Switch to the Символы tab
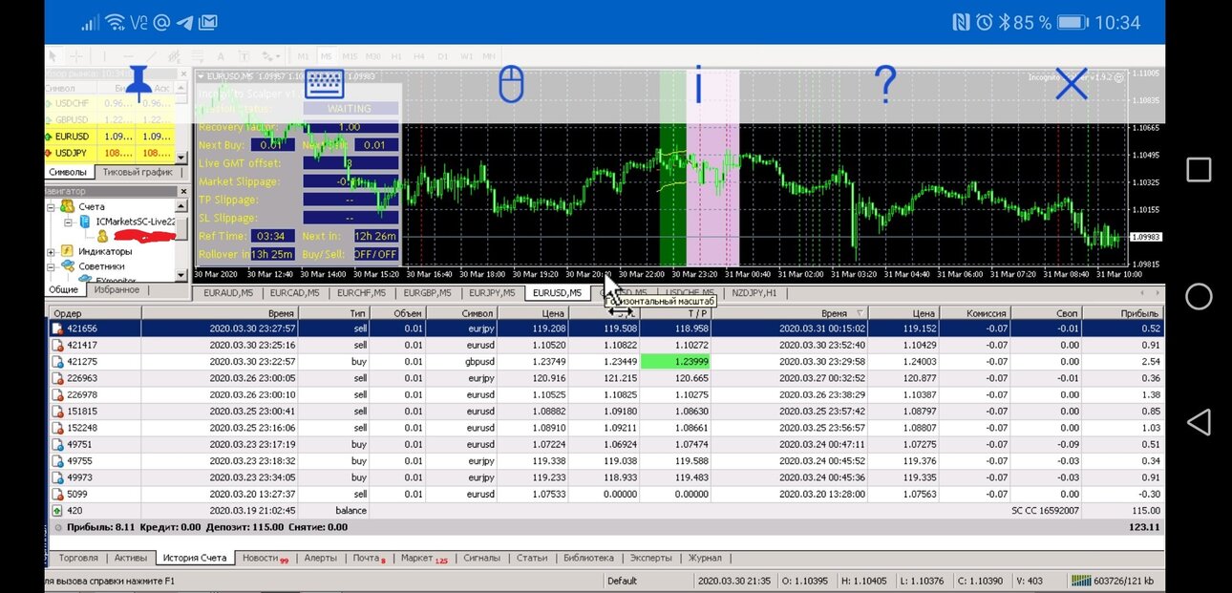The image size is (1232, 593). (68, 172)
